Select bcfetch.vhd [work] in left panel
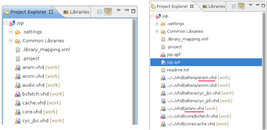Screen dimensions: 267x130 click(43, 94)
